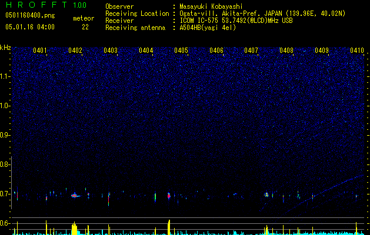Click the kHz axis unit label

coord(5,48)
